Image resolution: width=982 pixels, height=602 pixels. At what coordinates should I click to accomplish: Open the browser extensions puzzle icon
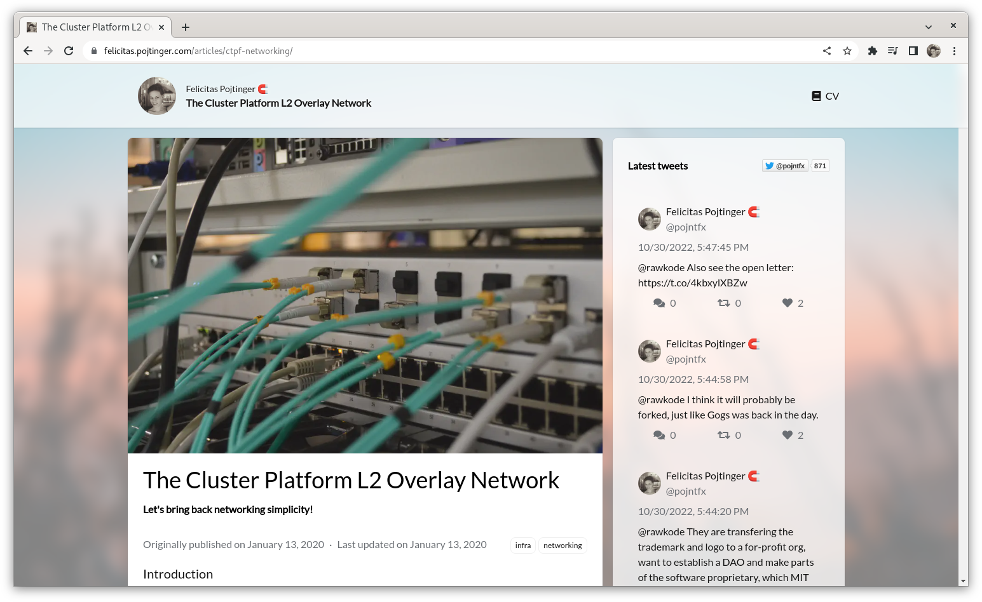coord(873,51)
